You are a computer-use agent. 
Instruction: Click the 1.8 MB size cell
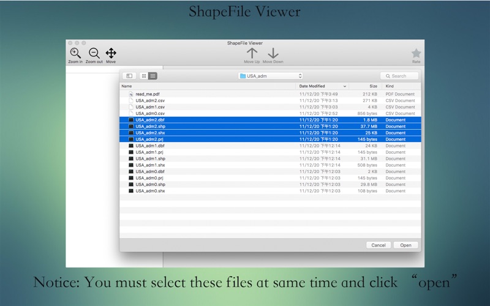point(370,120)
